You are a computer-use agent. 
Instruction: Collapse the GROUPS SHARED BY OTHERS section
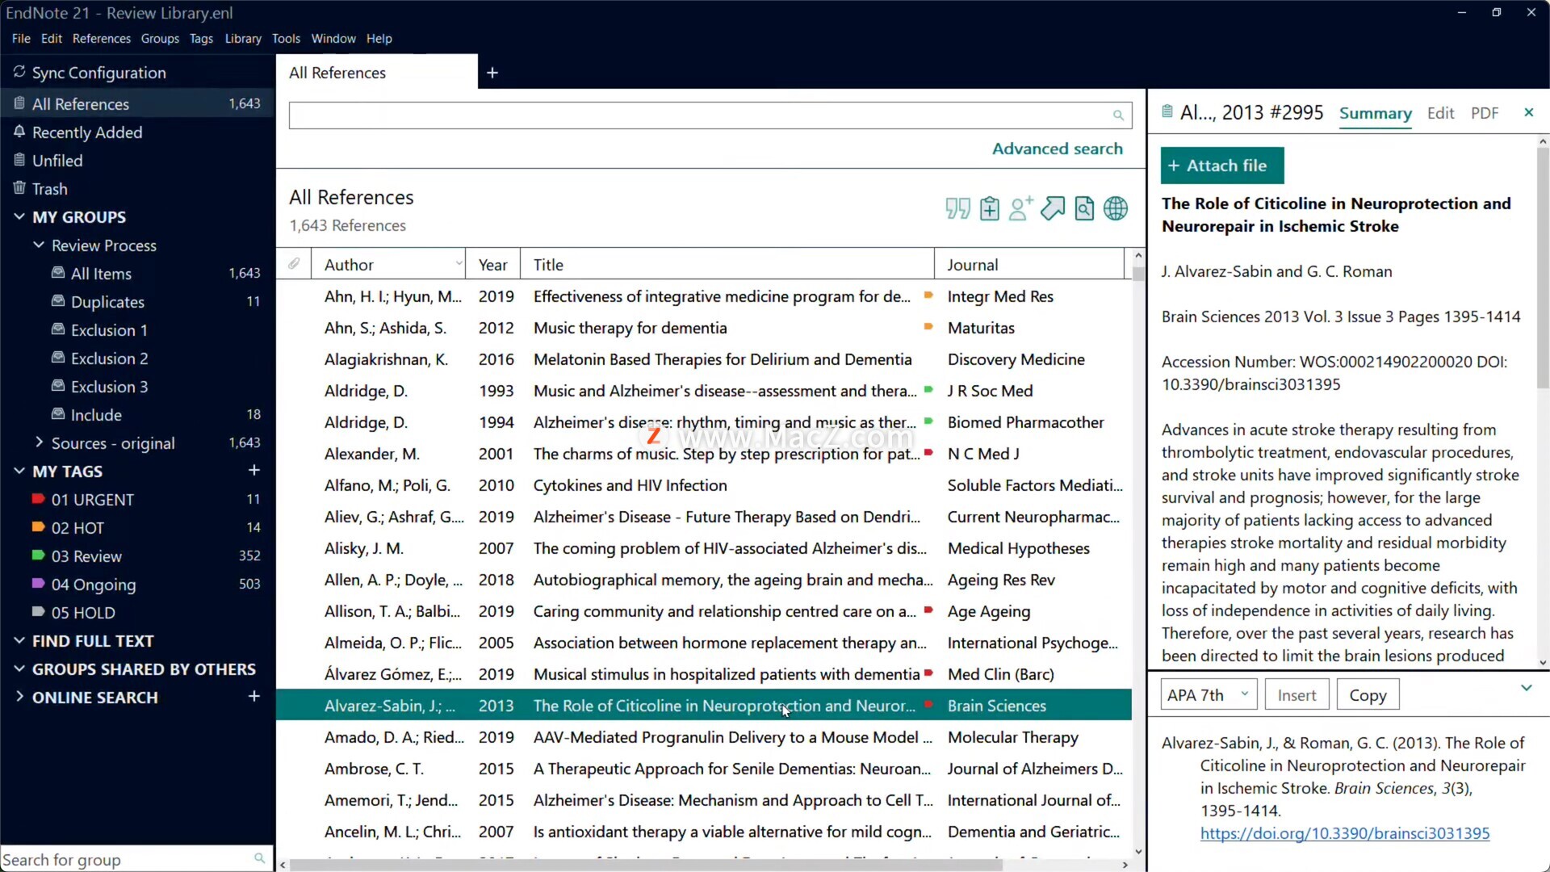tap(19, 669)
